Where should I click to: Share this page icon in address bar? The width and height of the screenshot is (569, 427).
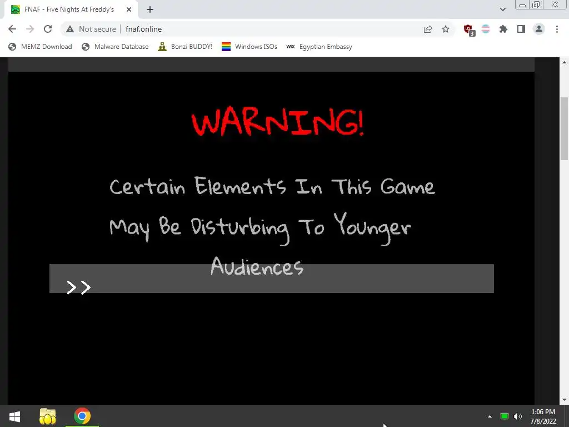[428, 29]
